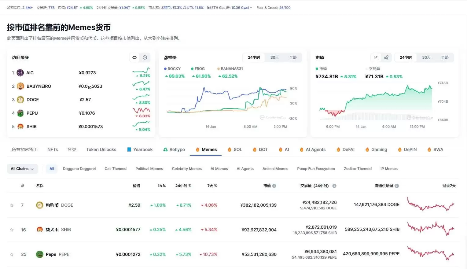Screen dimensions: 467x269
Task: Select the AI Agents category tab
Action: (x=315, y=149)
